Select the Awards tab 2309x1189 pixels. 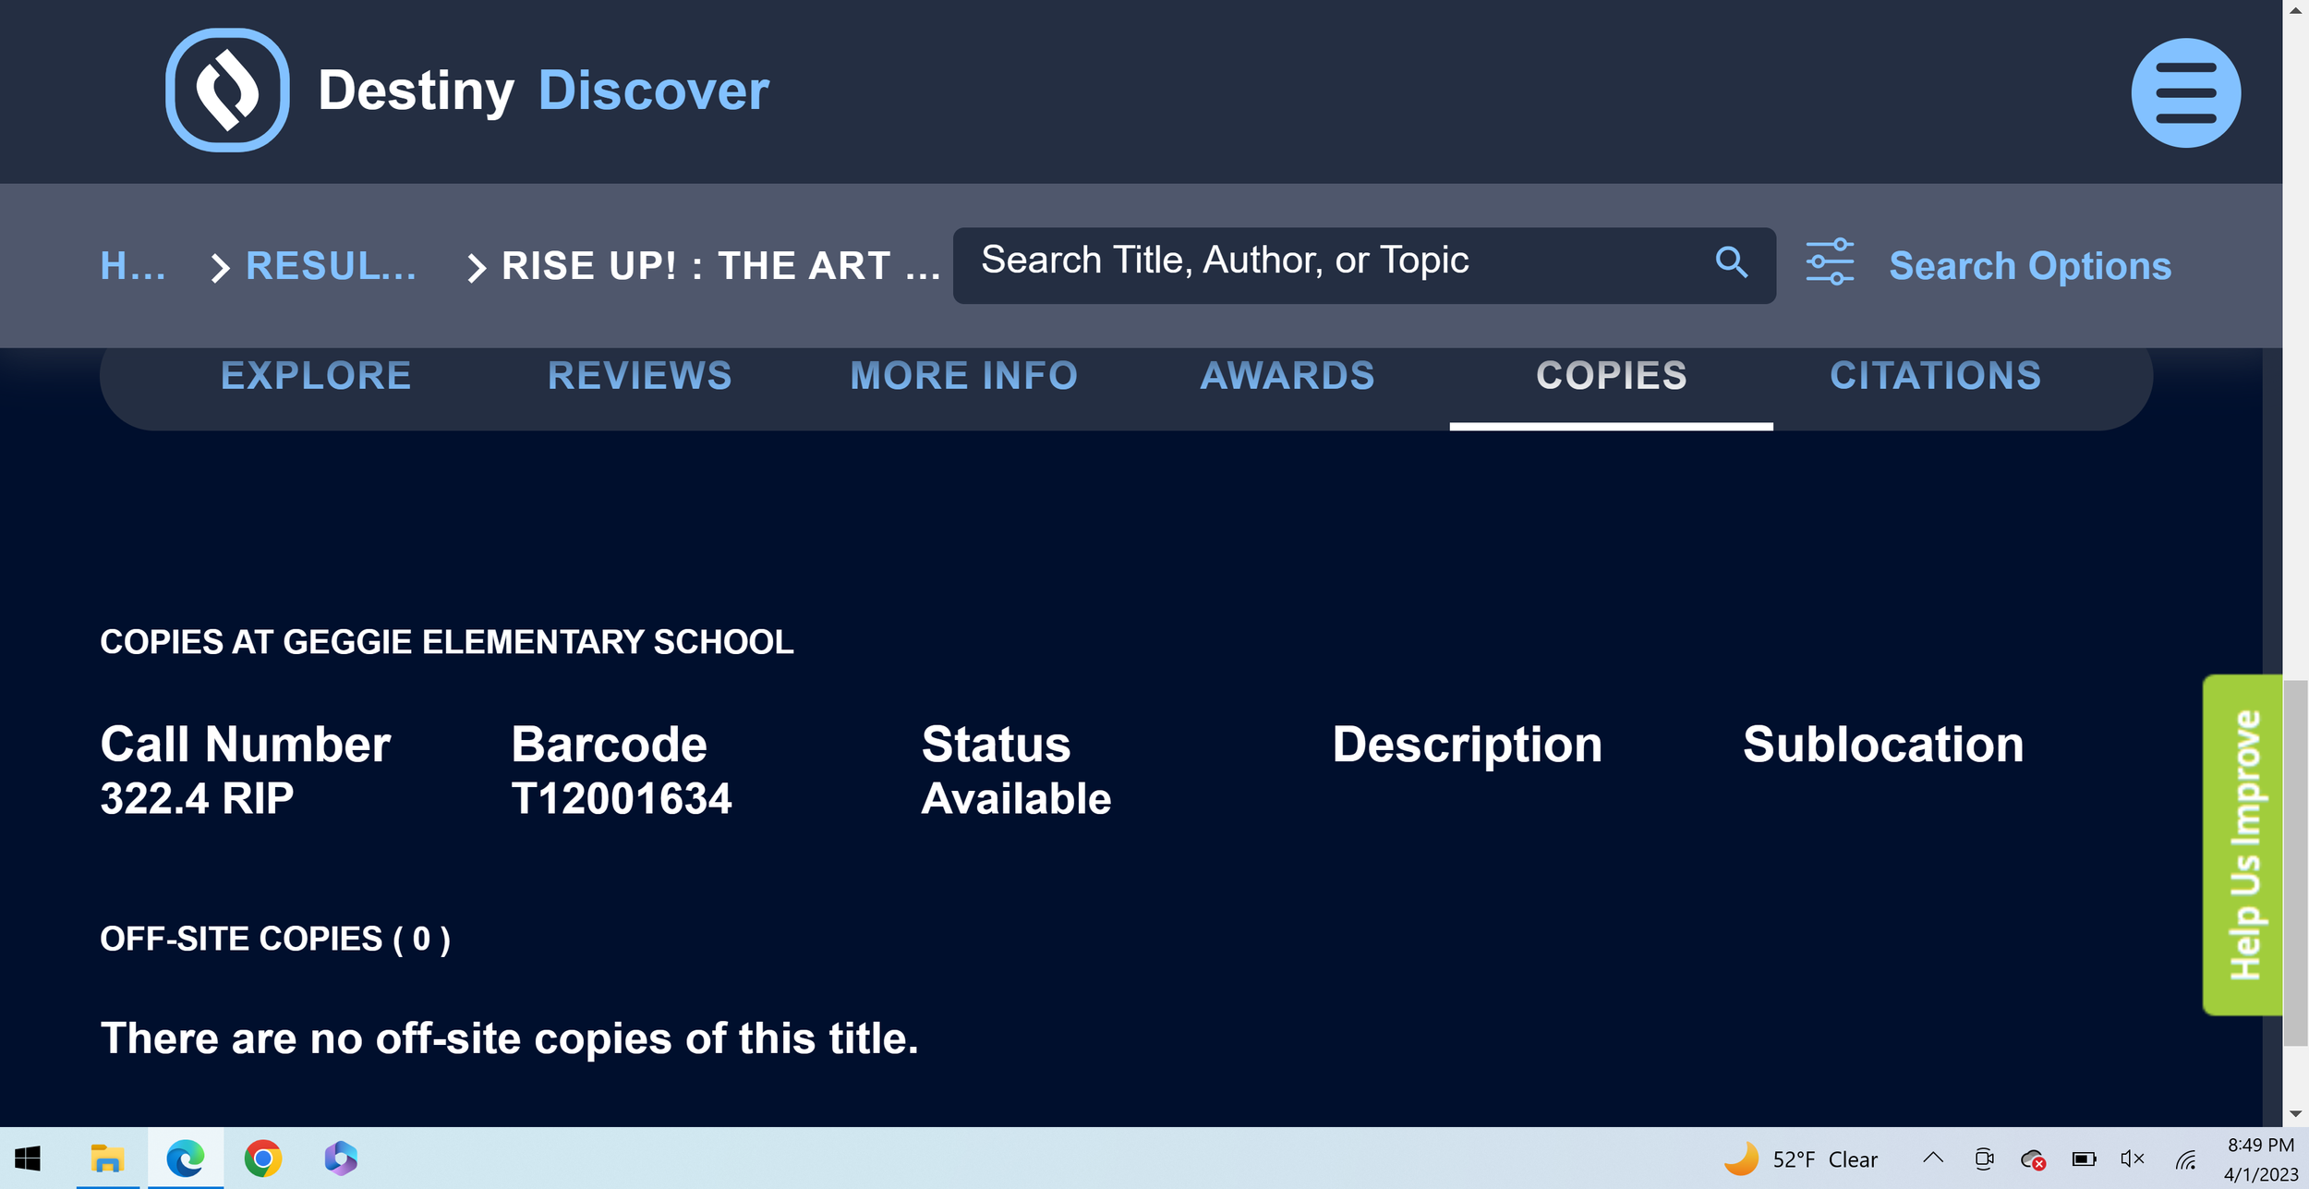pyautogui.click(x=1287, y=376)
